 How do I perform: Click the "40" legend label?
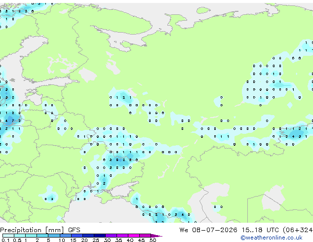[x=130, y=240]
